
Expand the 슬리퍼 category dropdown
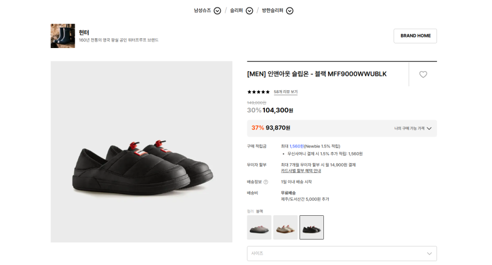pos(249,10)
